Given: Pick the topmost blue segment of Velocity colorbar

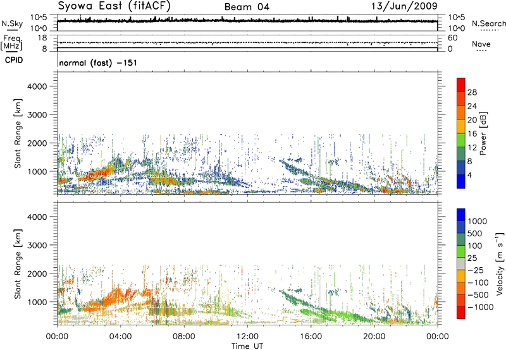Looking at the screenshot, I should pyautogui.click(x=461, y=215).
